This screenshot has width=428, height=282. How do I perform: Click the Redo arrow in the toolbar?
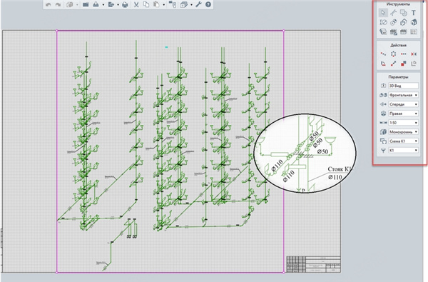click(58, 5)
